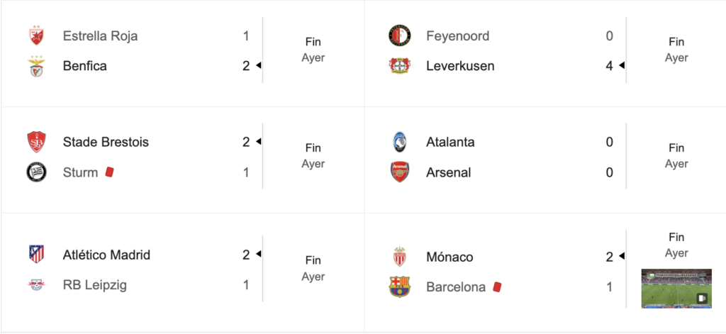
Task: Open the Leverkusen team name link
Action: coord(460,66)
